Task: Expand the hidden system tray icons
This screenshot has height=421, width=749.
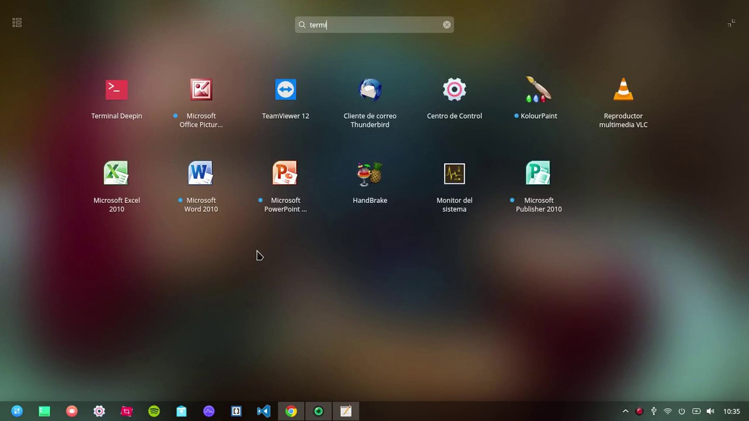Action: [626, 412]
